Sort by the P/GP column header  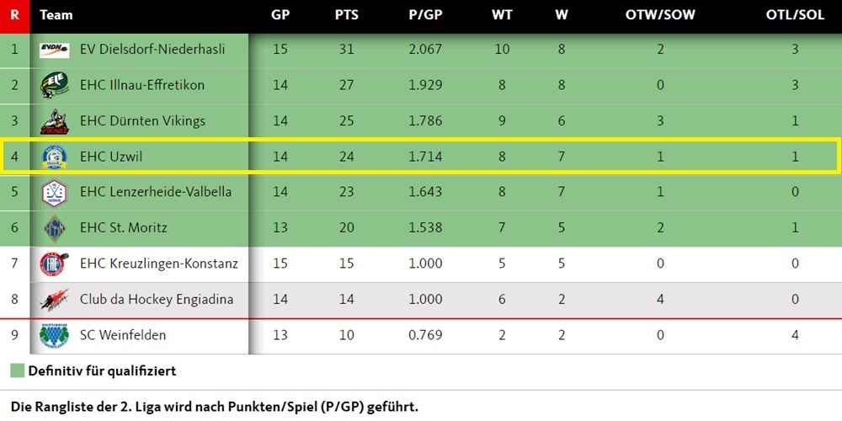tap(424, 15)
